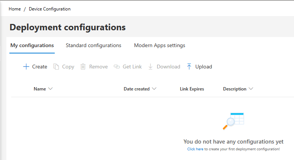Click the Get Link chain icon
This screenshot has height=160, width=294.
[x=117, y=67]
